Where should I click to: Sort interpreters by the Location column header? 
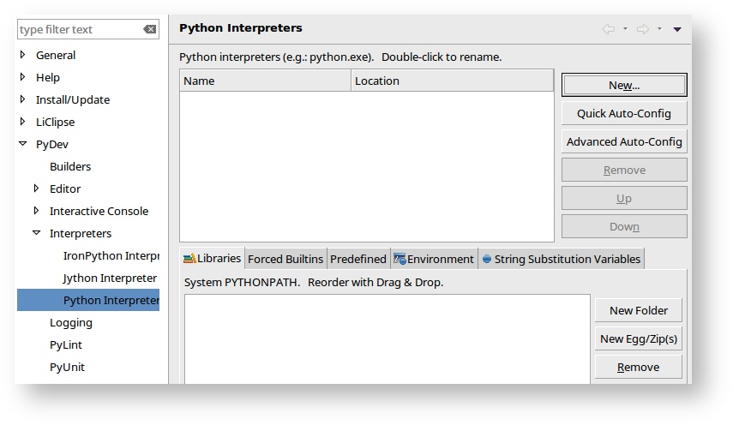[x=453, y=81]
